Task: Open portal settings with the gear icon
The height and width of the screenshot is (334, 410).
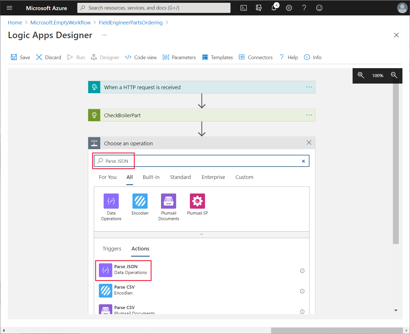Action: coord(289,8)
